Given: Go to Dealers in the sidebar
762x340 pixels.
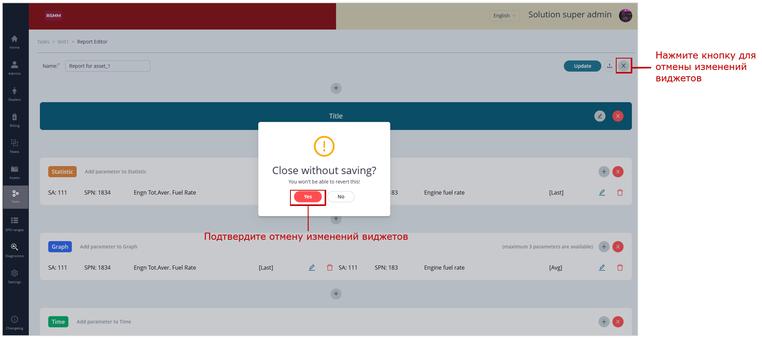Looking at the screenshot, I should pyautogui.click(x=15, y=94).
